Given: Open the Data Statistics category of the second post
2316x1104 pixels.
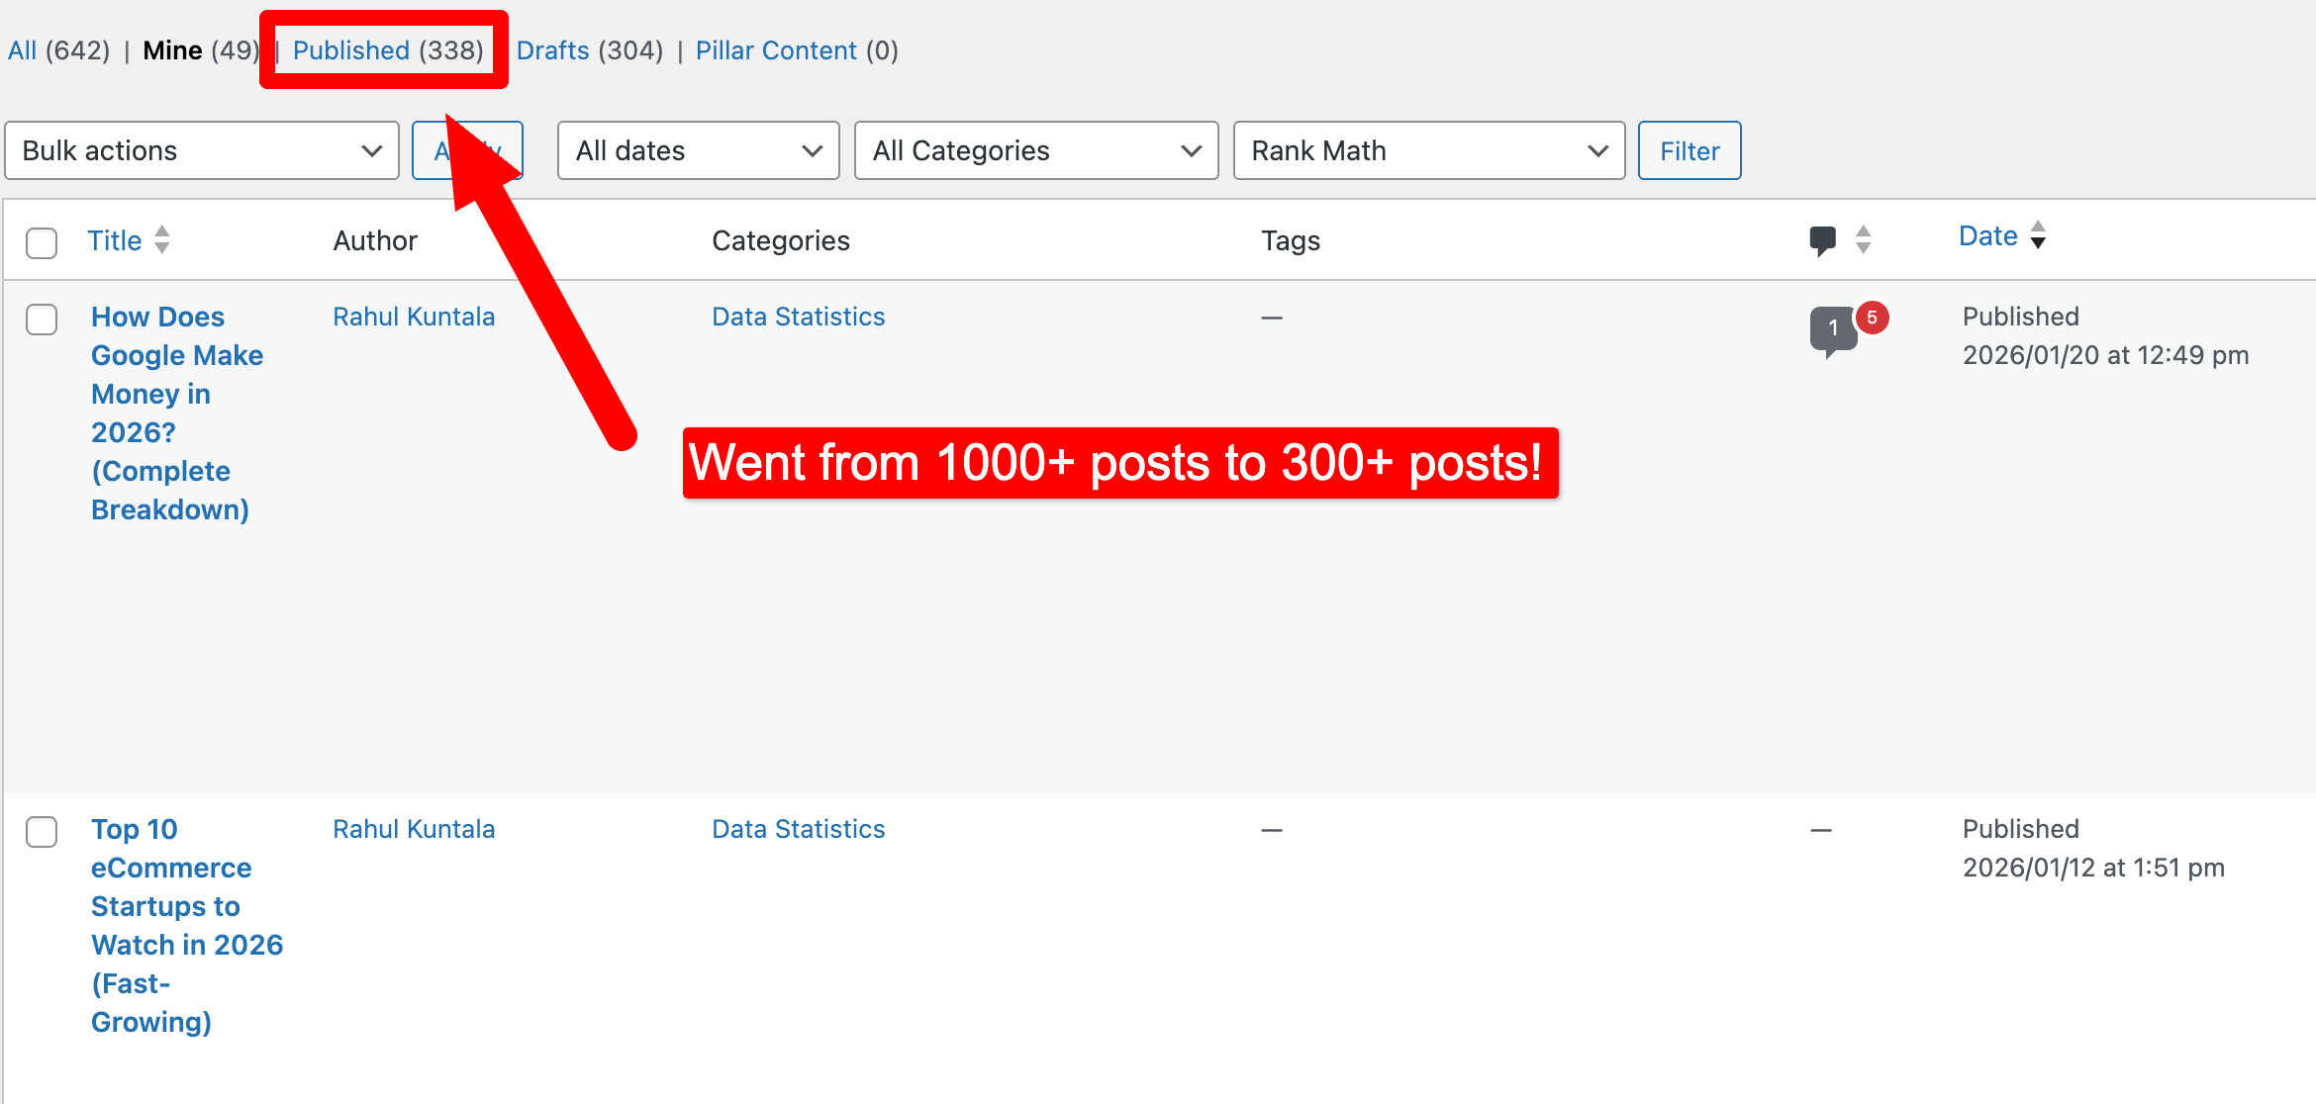Looking at the screenshot, I should pos(798,829).
